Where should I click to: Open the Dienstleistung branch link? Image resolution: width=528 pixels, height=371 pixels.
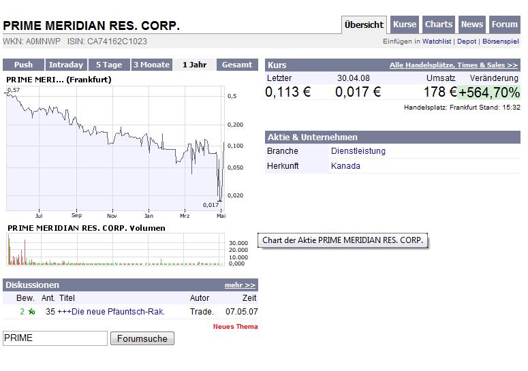point(358,151)
